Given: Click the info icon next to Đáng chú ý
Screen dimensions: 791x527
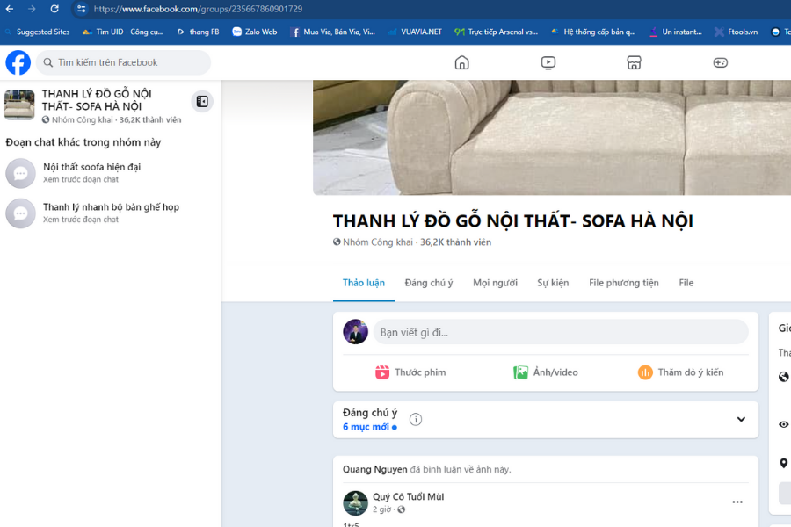Looking at the screenshot, I should [x=415, y=419].
